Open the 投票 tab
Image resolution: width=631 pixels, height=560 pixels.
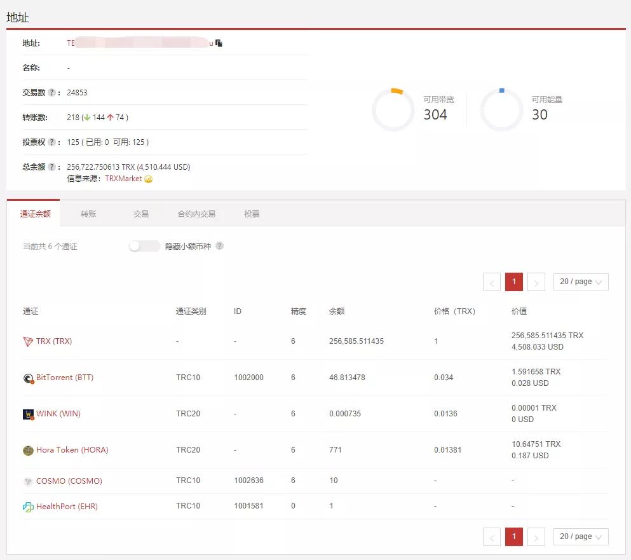(x=252, y=214)
